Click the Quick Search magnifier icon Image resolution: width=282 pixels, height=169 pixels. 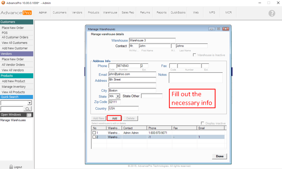point(27,109)
